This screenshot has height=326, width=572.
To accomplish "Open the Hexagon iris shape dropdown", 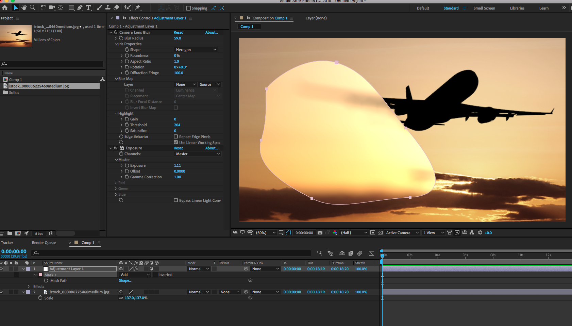I will pyautogui.click(x=196, y=50).
